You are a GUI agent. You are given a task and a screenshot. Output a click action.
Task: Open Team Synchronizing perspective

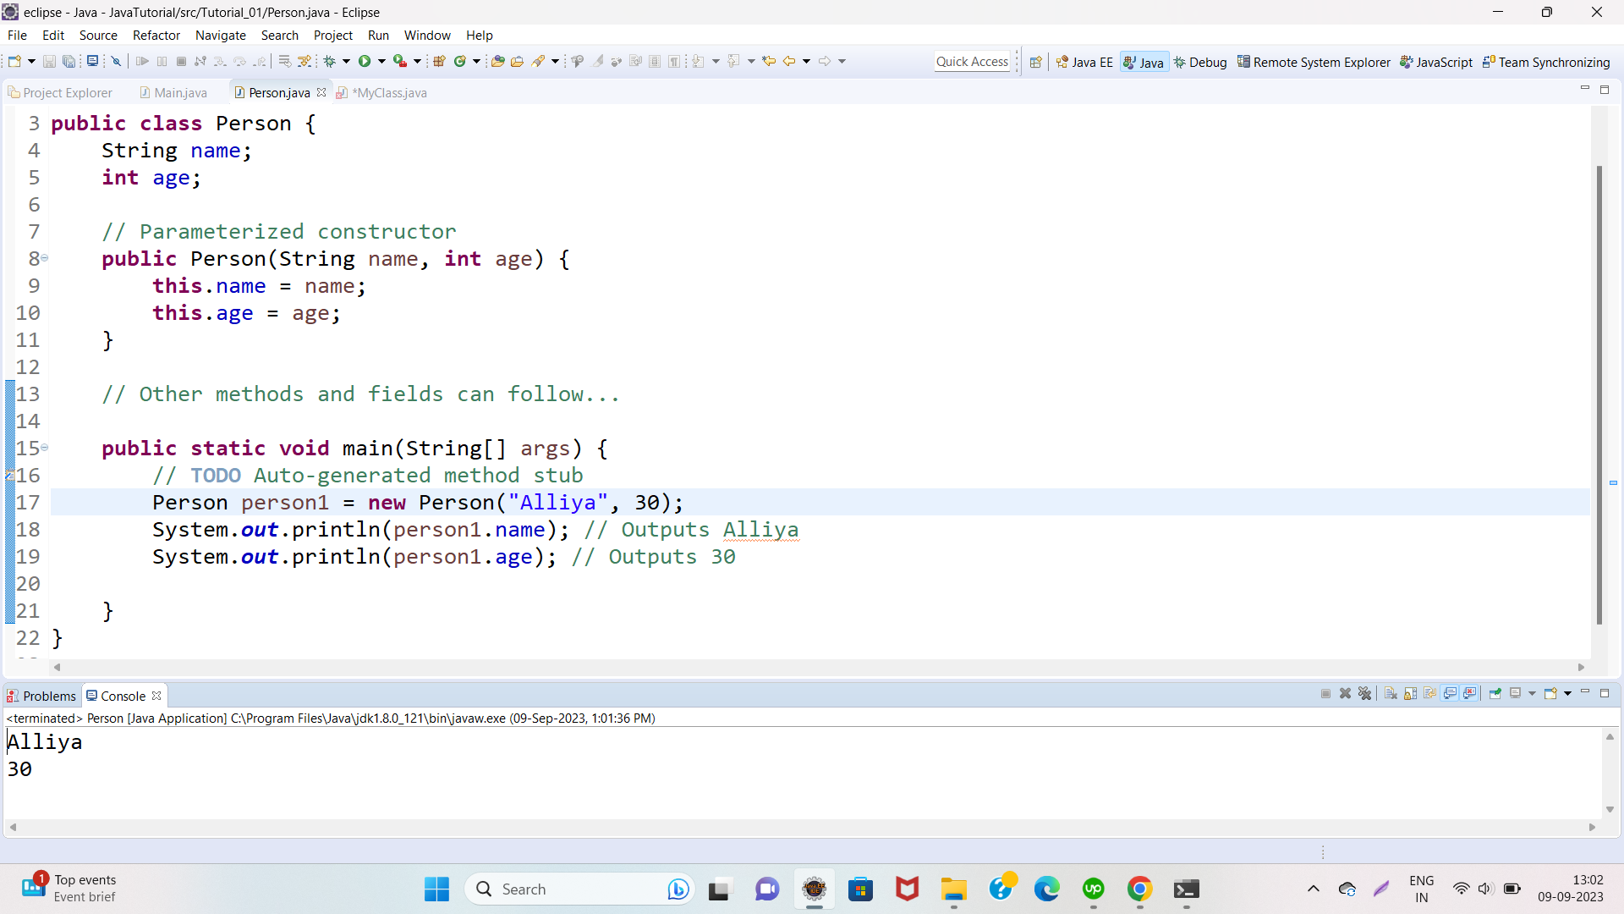click(1546, 62)
